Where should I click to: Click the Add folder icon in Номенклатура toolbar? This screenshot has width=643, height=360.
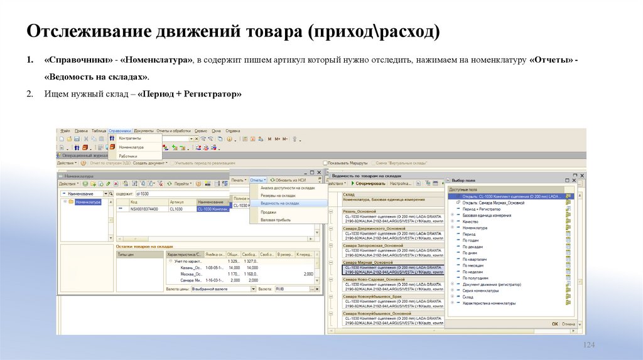(x=93, y=184)
